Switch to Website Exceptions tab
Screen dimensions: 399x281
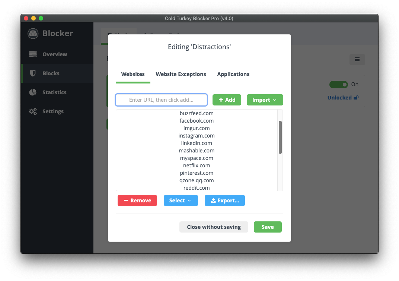181,74
